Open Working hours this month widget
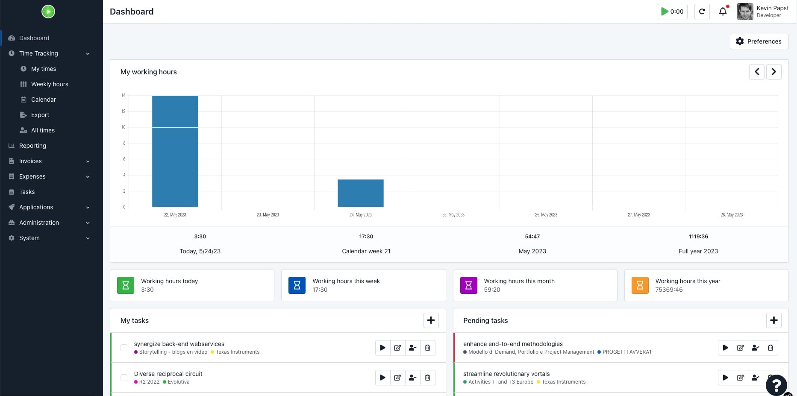This screenshot has height=396, width=797. click(x=535, y=285)
